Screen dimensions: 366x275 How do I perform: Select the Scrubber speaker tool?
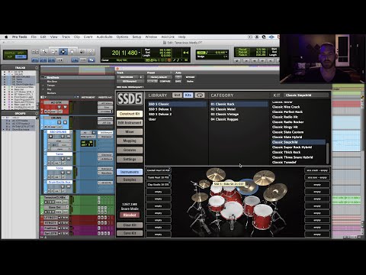point(82,52)
